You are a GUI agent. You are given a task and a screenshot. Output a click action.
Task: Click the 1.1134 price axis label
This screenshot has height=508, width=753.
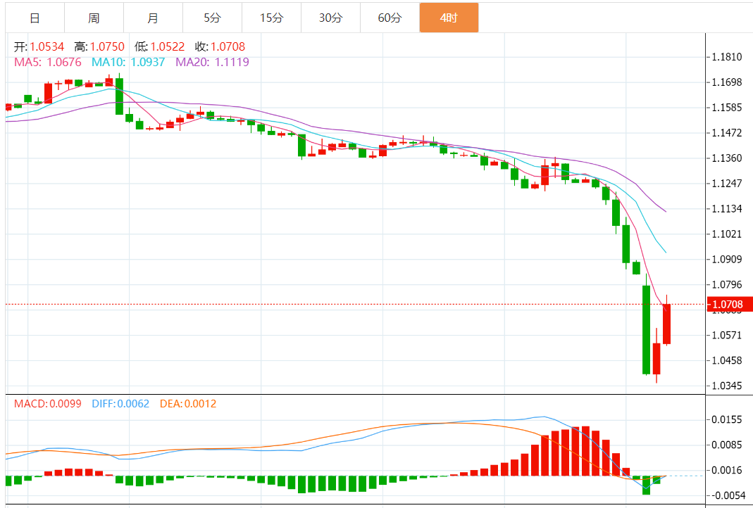[x=727, y=209]
